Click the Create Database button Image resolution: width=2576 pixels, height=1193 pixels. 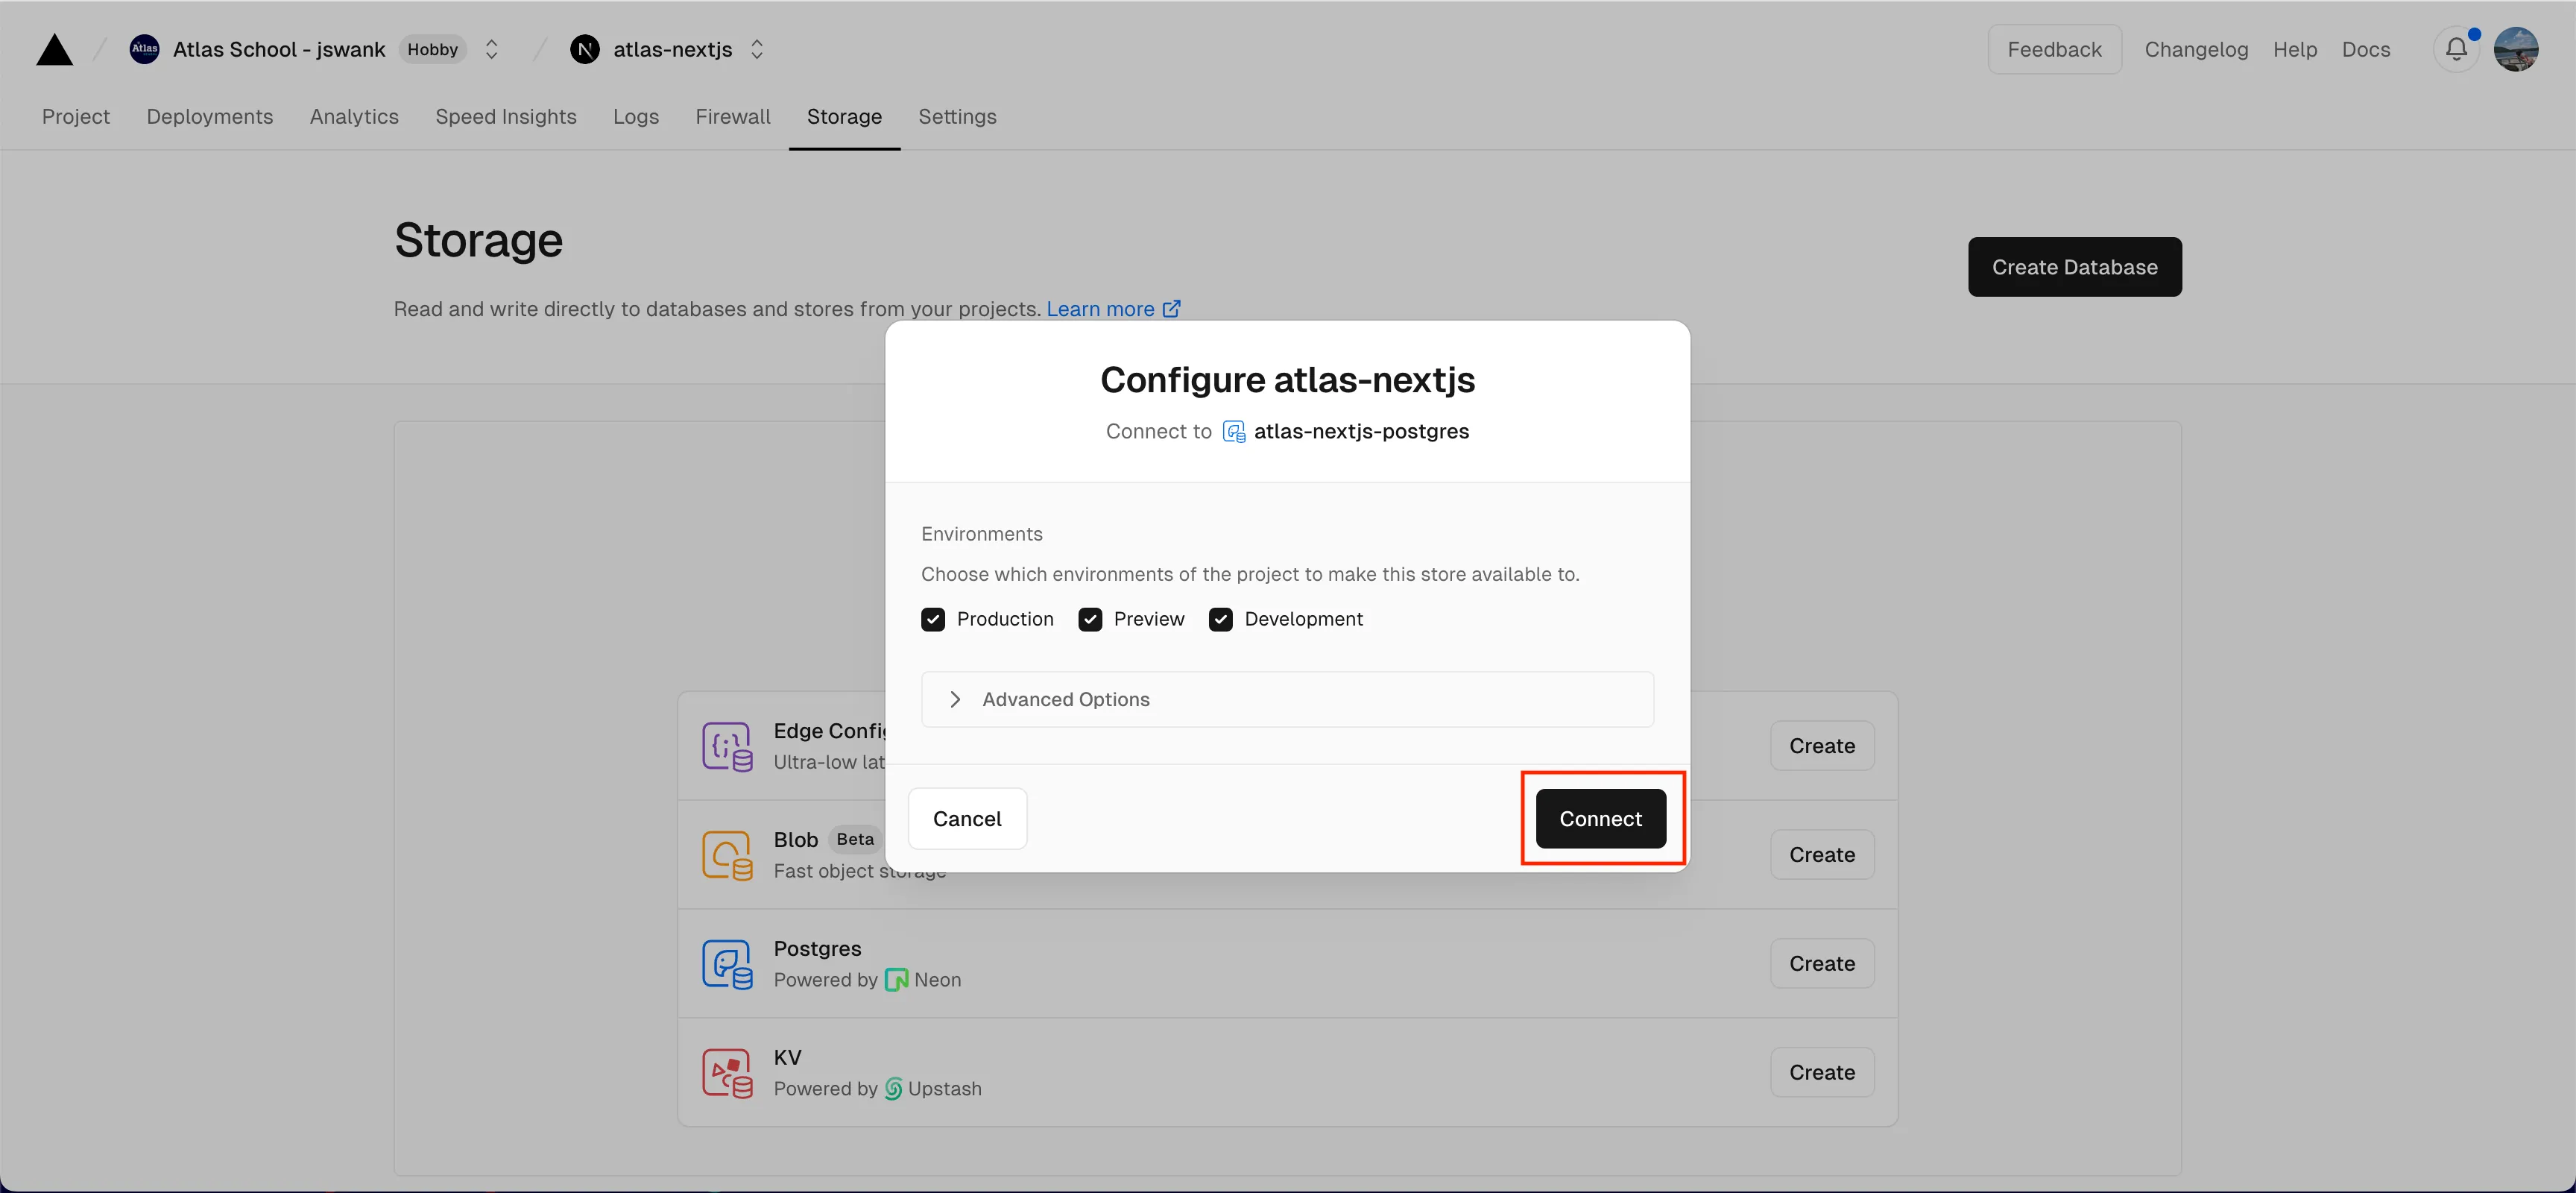[x=2074, y=267]
